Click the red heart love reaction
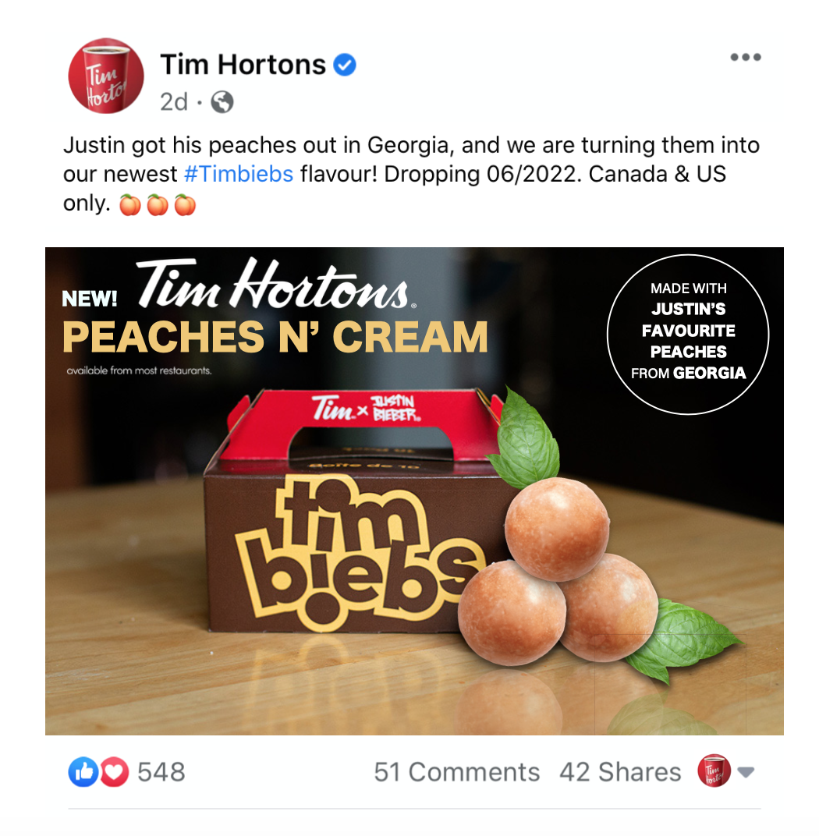The width and height of the screenshot is (819, 836). (x=114, y=771)
